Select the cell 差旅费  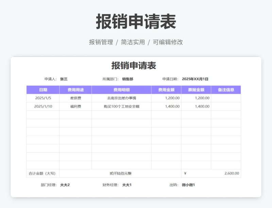point(75,98)
